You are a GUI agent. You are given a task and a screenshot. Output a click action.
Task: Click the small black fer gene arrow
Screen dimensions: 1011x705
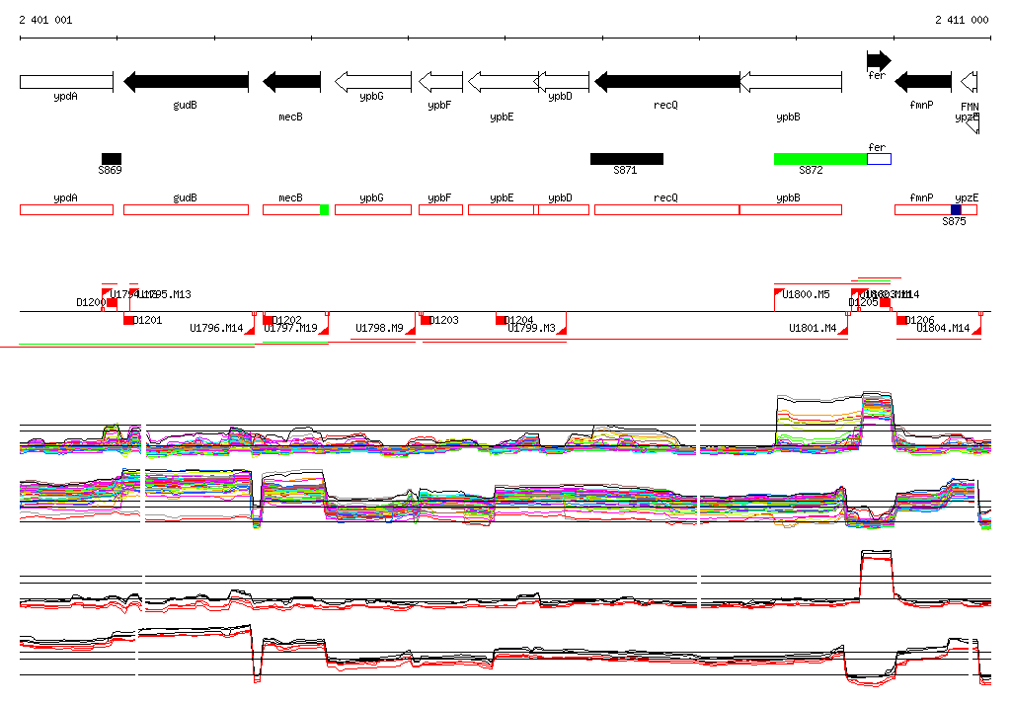click(x=879, y=60)
